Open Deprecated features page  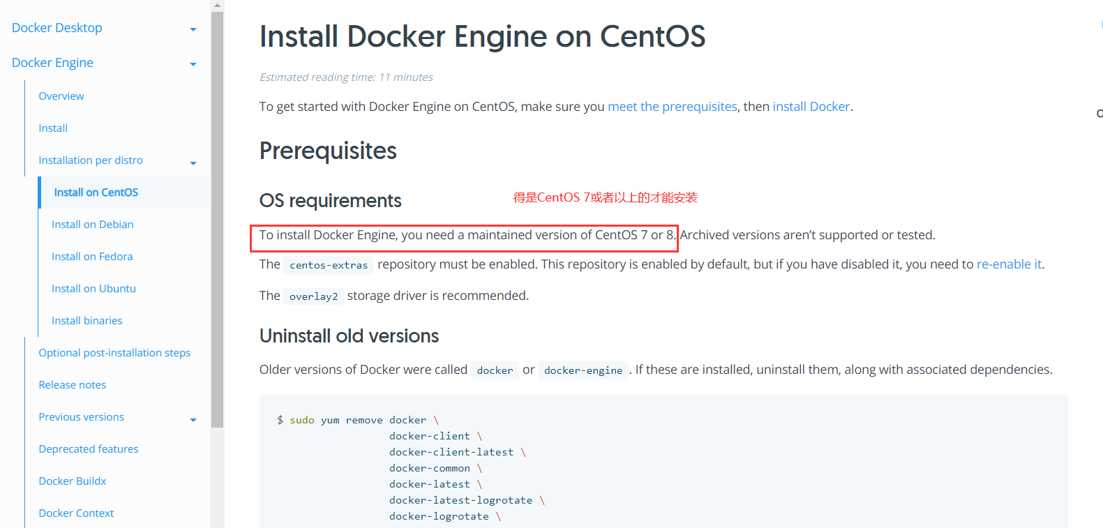click(x=89, y=449)
